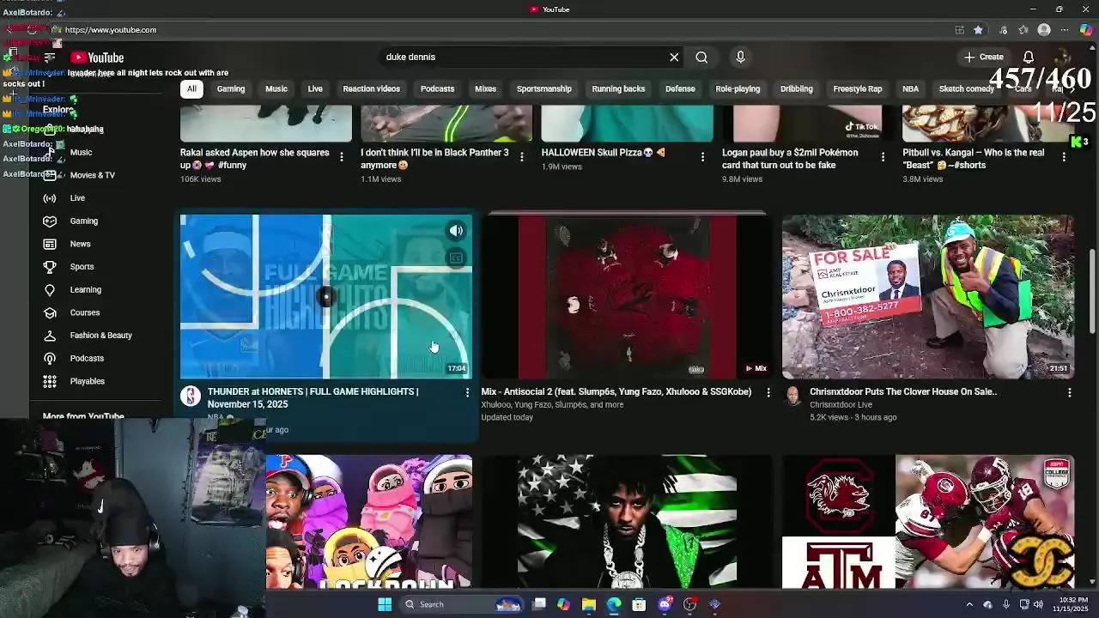This screenshot has width=1099, height=618.
Task: Open the THUNDER at HORNETS highlights thumbnail
Action: 326,296
